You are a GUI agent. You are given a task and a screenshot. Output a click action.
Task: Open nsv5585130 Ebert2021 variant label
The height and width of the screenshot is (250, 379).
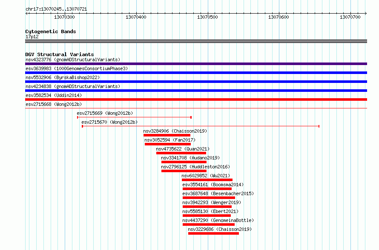pos(210,211)
